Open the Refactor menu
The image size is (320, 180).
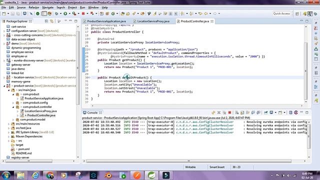pyautogui.click(x=34, y=7)
